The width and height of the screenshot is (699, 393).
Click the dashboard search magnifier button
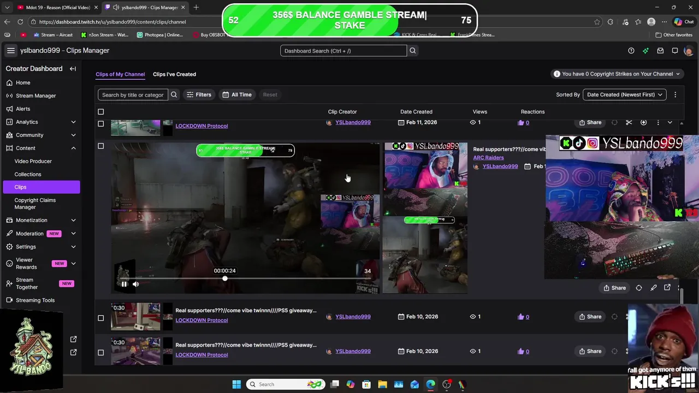point(413,51)
